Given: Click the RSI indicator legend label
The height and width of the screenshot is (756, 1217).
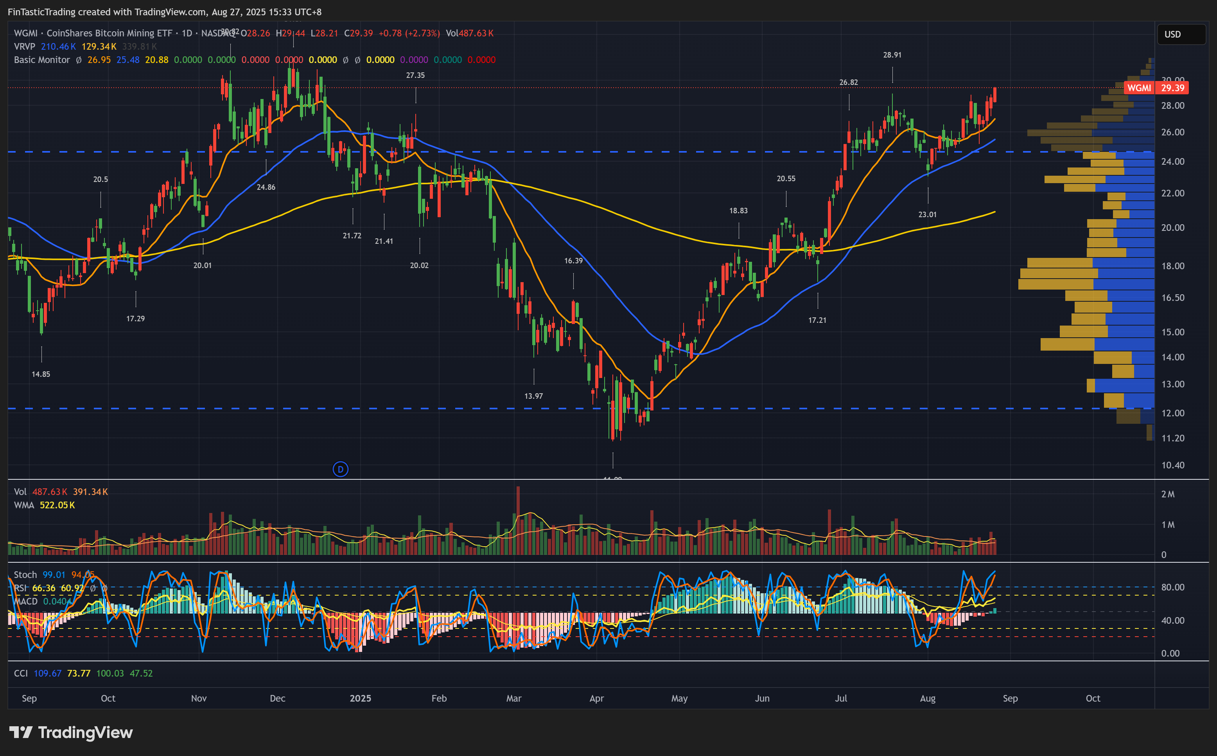Looking at the screenshot, I should tap(20, 588).
